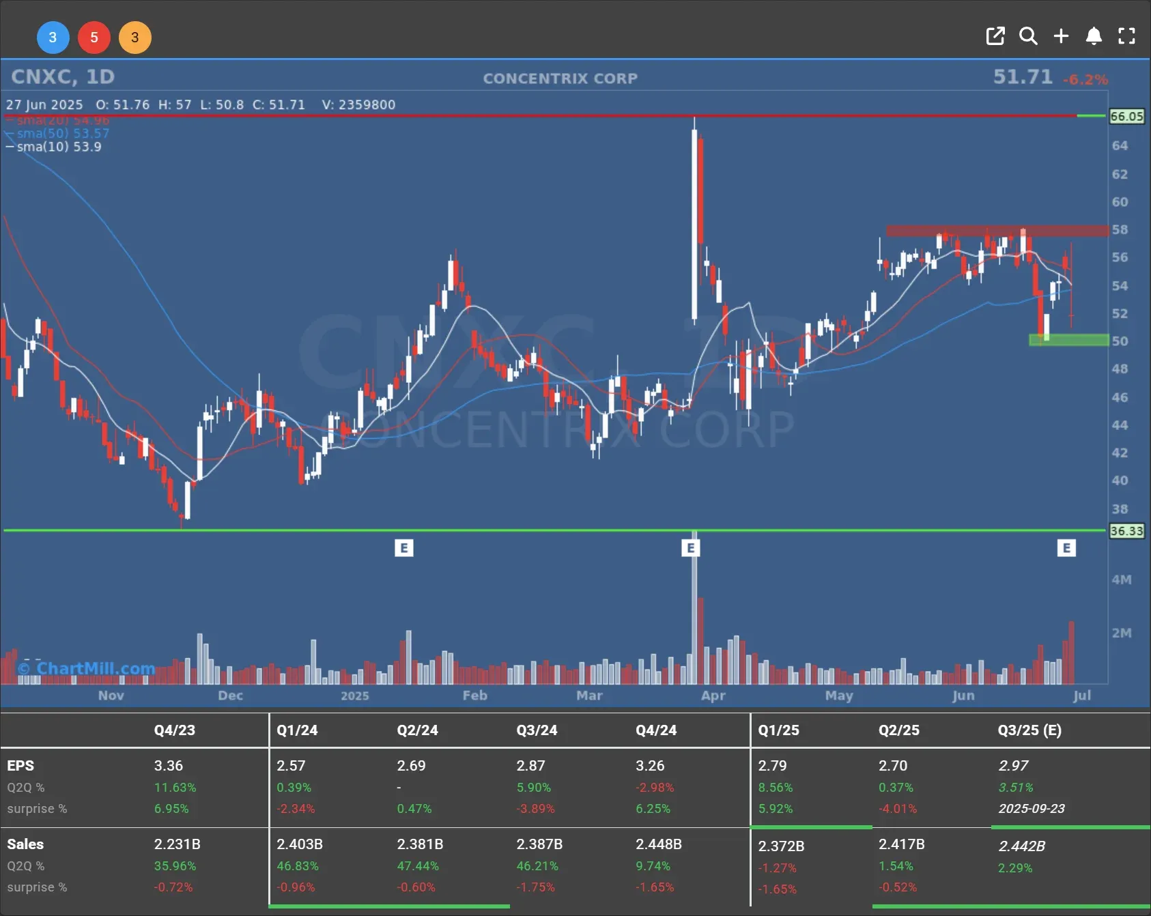Click the 36.33 support price label
Image resolution: width=1151 pixels, height=916 pixels.
pyautogui.click(x=1126, y=531)
